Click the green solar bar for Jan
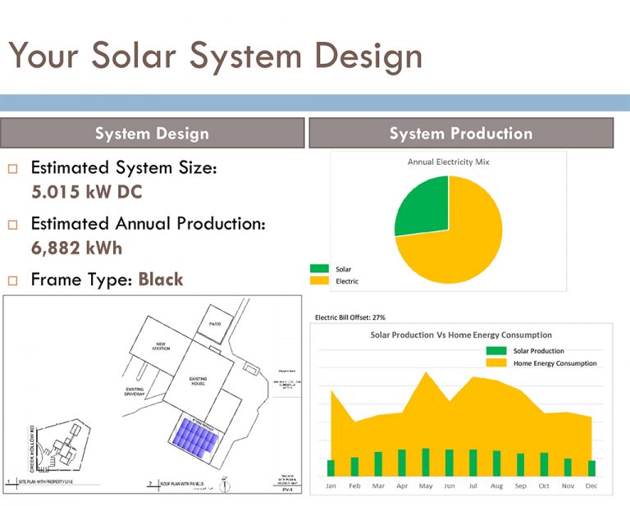 [331, 467]
